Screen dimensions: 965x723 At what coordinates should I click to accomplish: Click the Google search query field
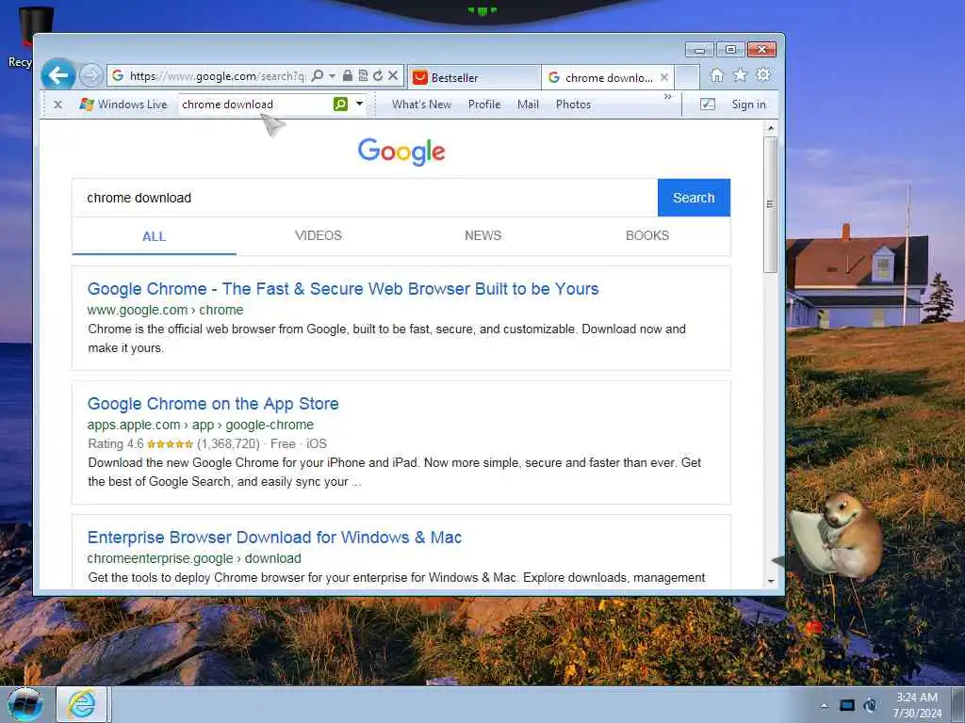[365, 198]
